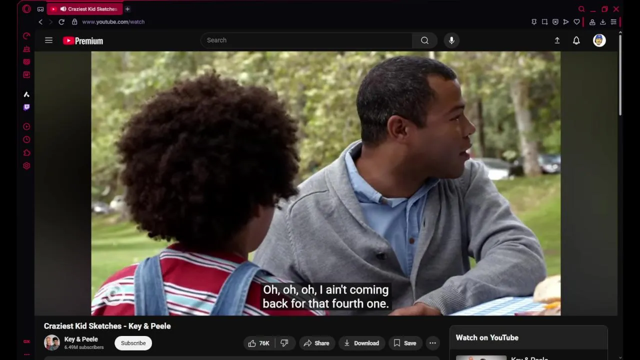Dislike this video

click(284, 343)
